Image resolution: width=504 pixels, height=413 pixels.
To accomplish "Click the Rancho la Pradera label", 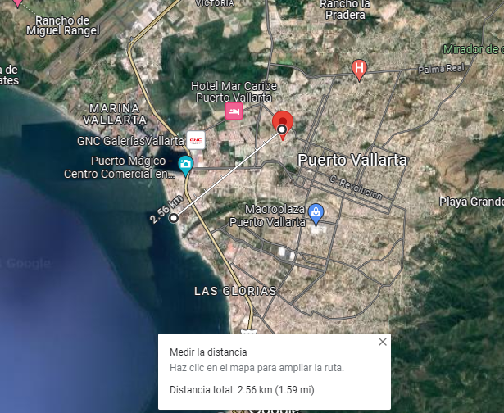I will pos(345,10).
